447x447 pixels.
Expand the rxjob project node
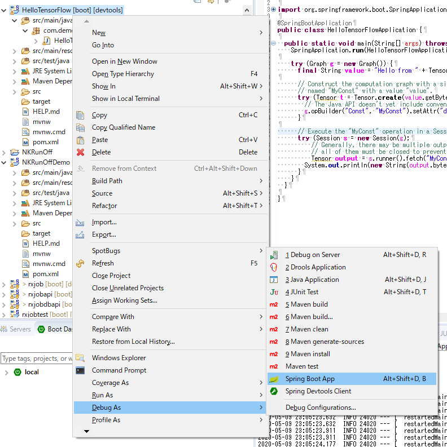pyautogui.click(x=4, y=285)
